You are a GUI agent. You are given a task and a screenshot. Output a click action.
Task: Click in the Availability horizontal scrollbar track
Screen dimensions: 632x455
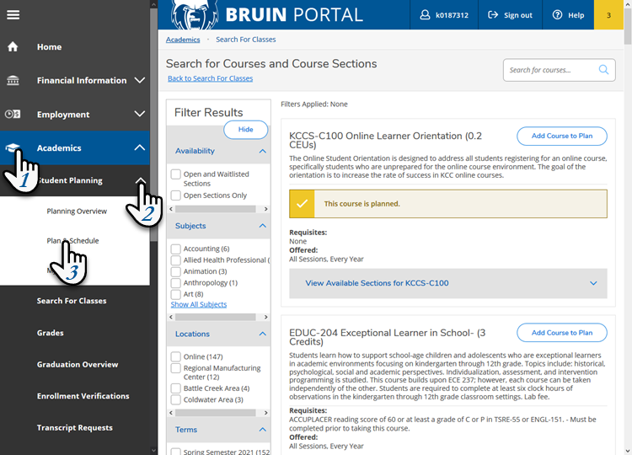click(218, 209)
